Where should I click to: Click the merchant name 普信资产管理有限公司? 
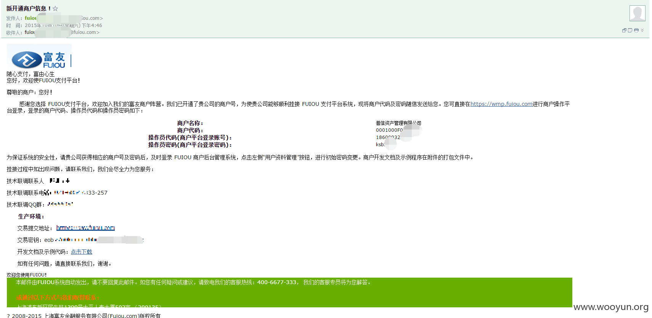tap(398, 123)
